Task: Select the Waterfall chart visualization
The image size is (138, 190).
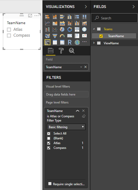Action: [47, 29]
